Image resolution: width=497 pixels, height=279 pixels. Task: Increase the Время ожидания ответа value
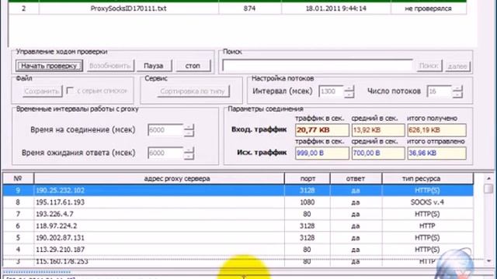click(x=189, y=150)
